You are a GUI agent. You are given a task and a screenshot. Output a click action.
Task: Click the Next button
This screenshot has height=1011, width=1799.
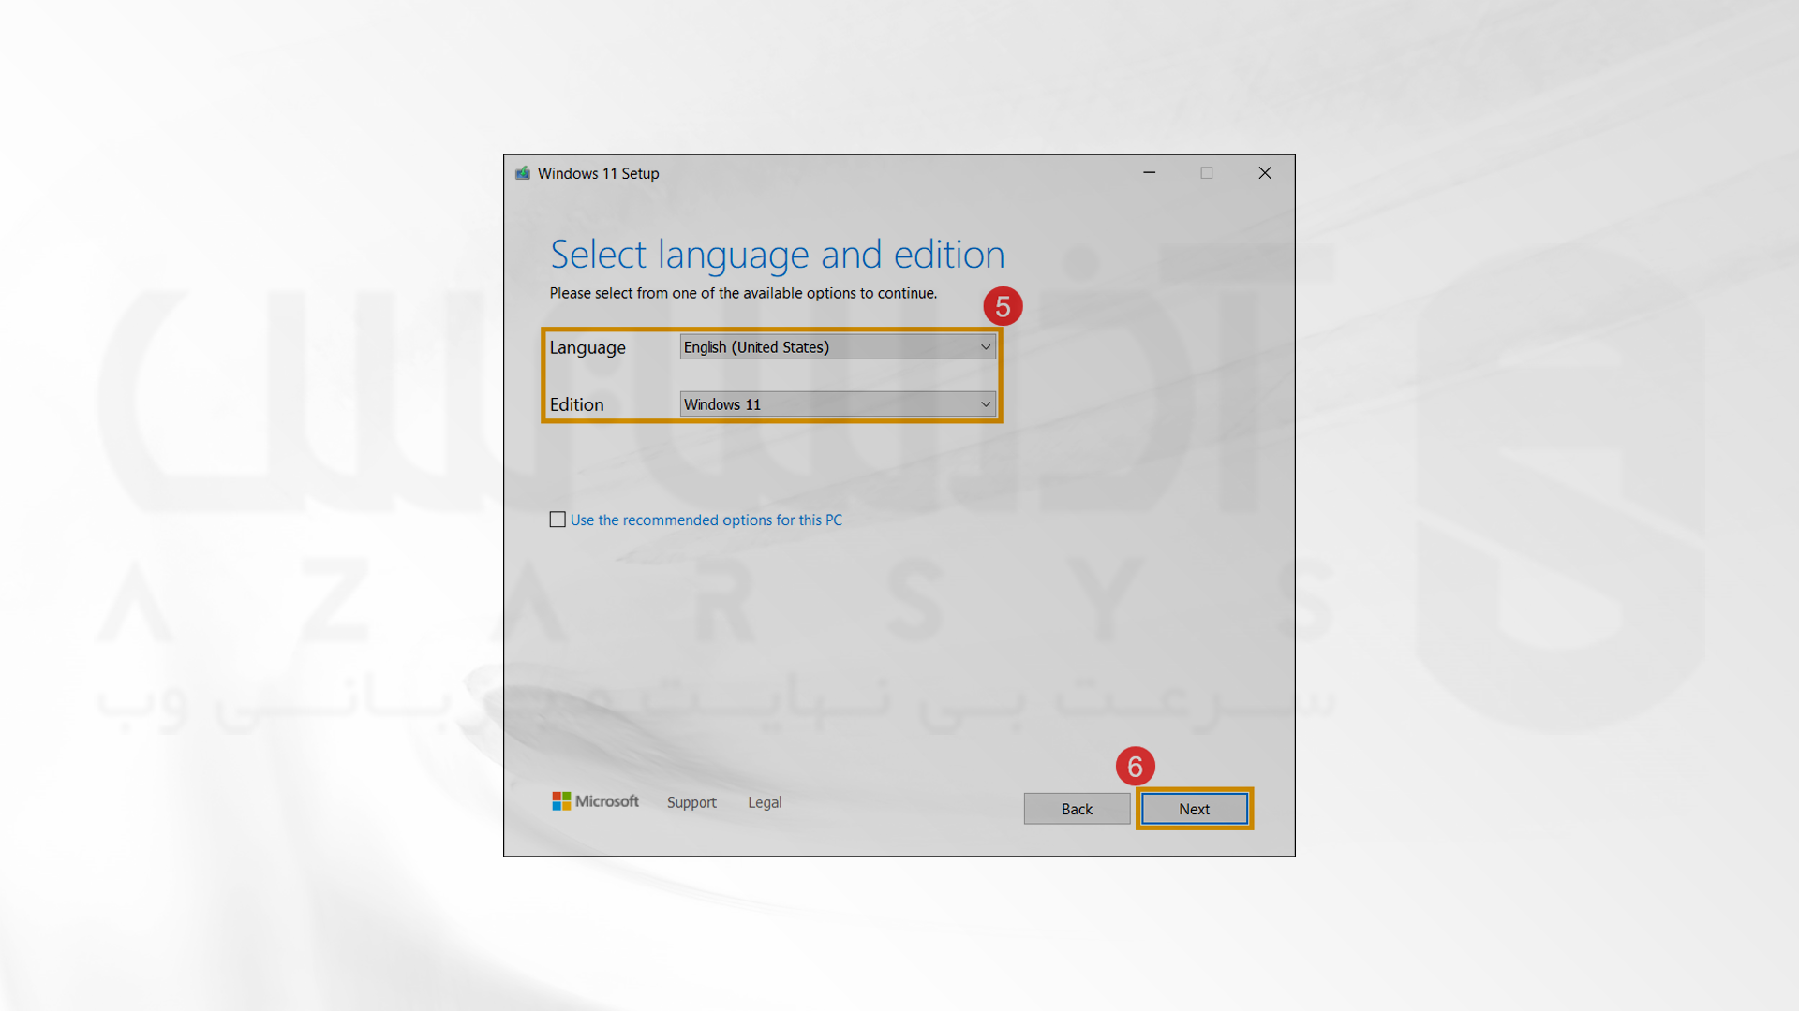click(x=1195, y=809)
